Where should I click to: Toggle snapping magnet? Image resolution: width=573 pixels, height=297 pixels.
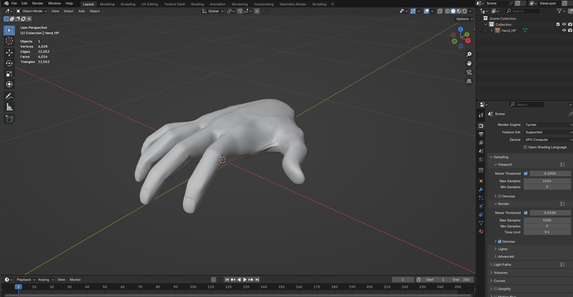click(240, 11)
